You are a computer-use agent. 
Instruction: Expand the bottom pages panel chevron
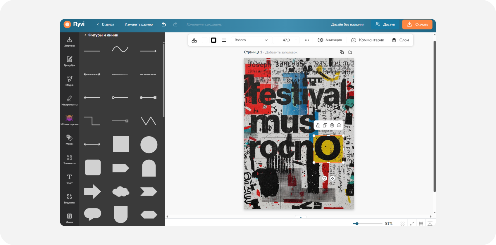[x=301, y=217]
